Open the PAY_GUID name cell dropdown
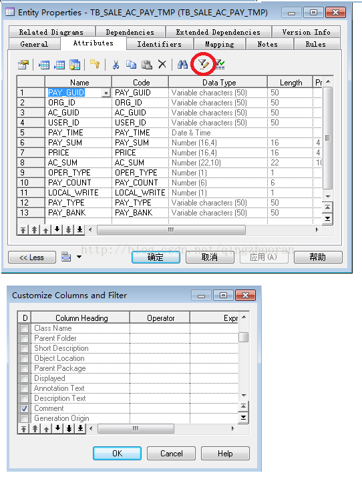 pos(106,93)
